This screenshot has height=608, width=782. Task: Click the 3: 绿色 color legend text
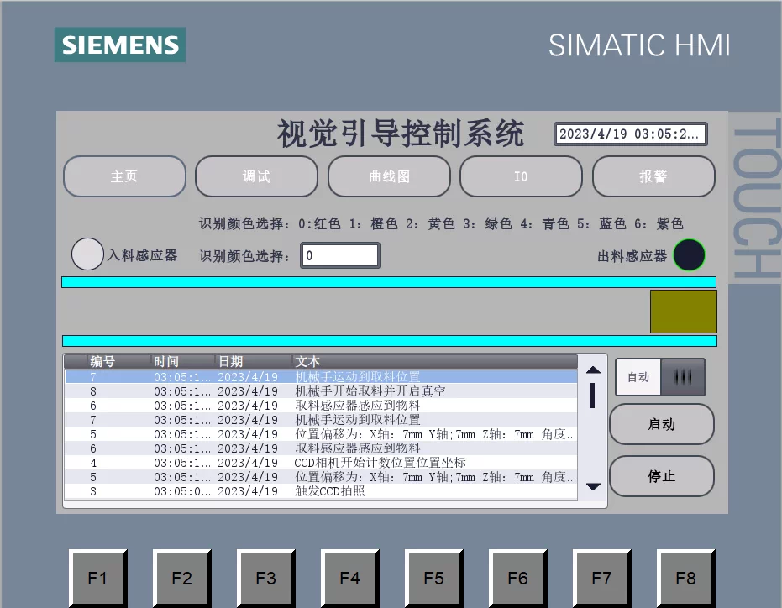pos(487,223)
